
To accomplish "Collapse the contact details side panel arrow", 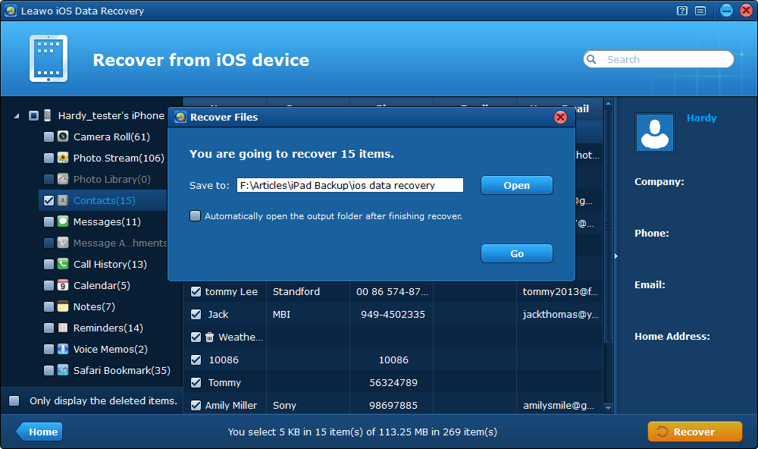I will tap(615, 256).
